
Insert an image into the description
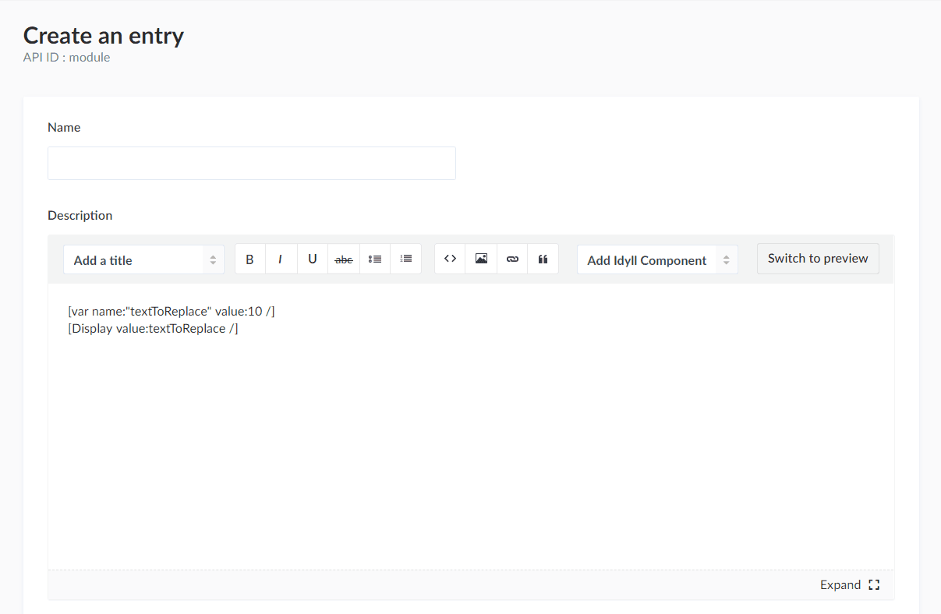pyautogui.click(x=481, y=259)
